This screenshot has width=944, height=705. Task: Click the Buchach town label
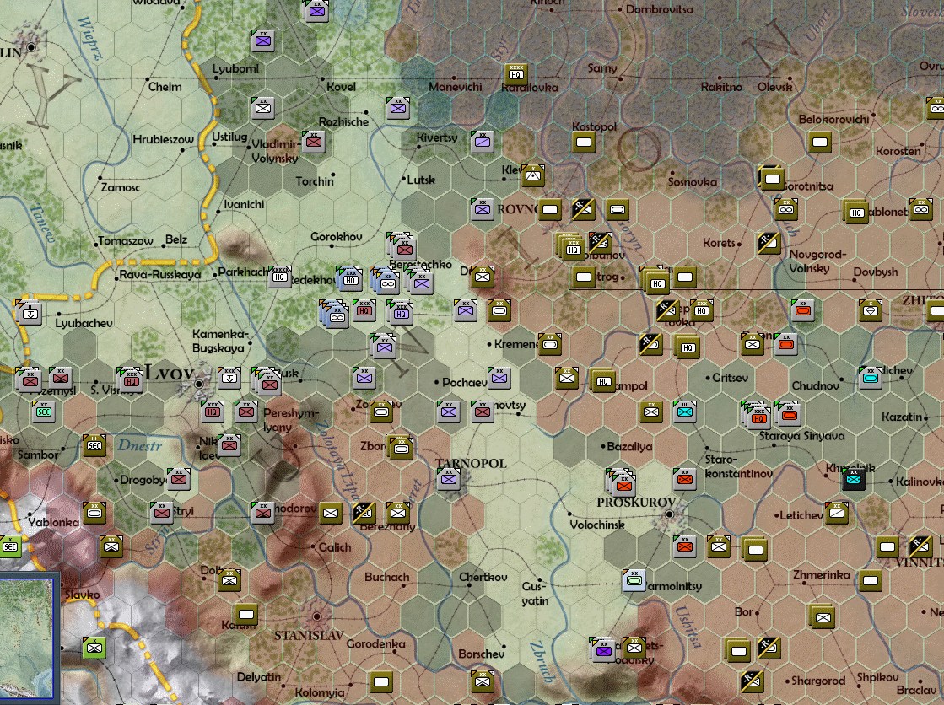click(386, 577)
